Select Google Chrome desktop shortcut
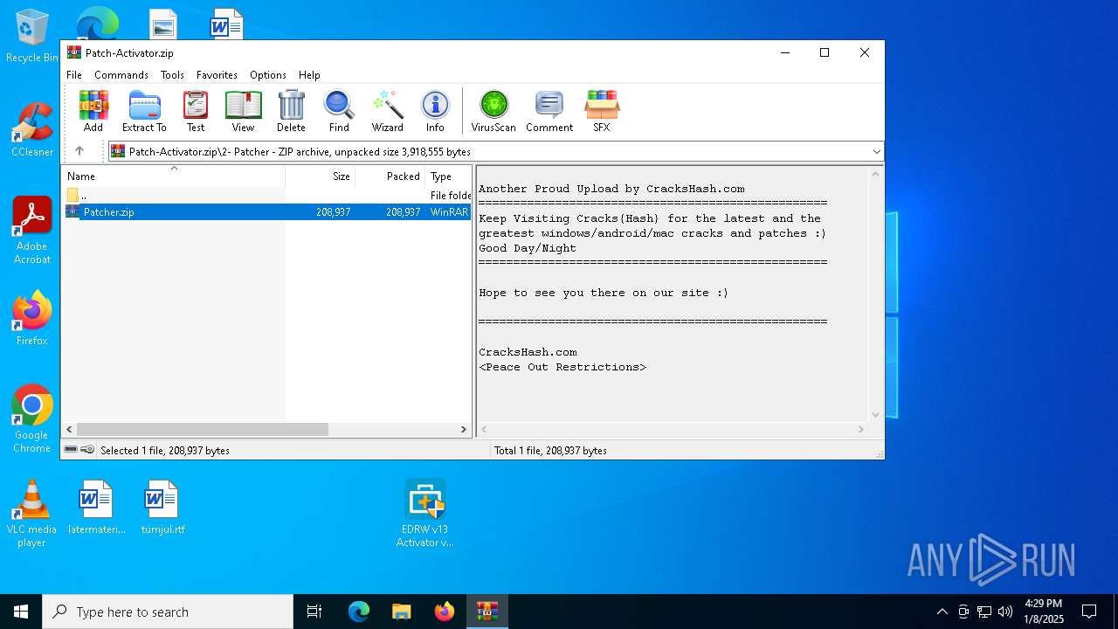 click(32, 419)
